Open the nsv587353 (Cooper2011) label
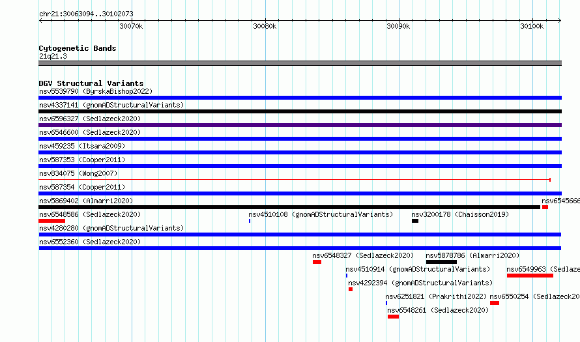The image size is (580, 342). [x=82, y=160]
